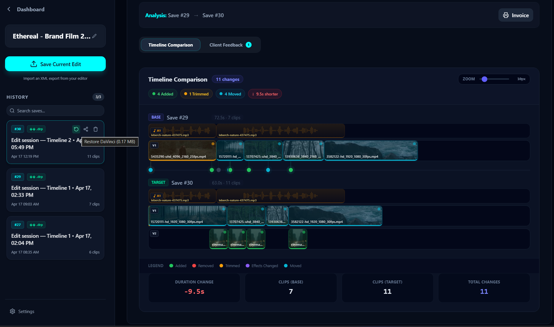
Task: Click the Save Current Edit button
Action: tap(55, 64)
